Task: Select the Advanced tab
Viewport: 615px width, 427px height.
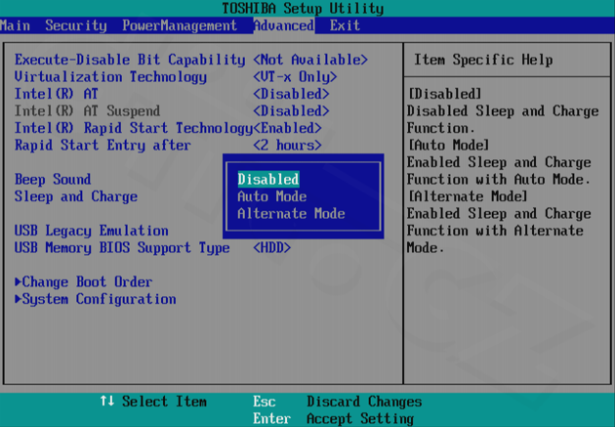Action: (283, 25)
